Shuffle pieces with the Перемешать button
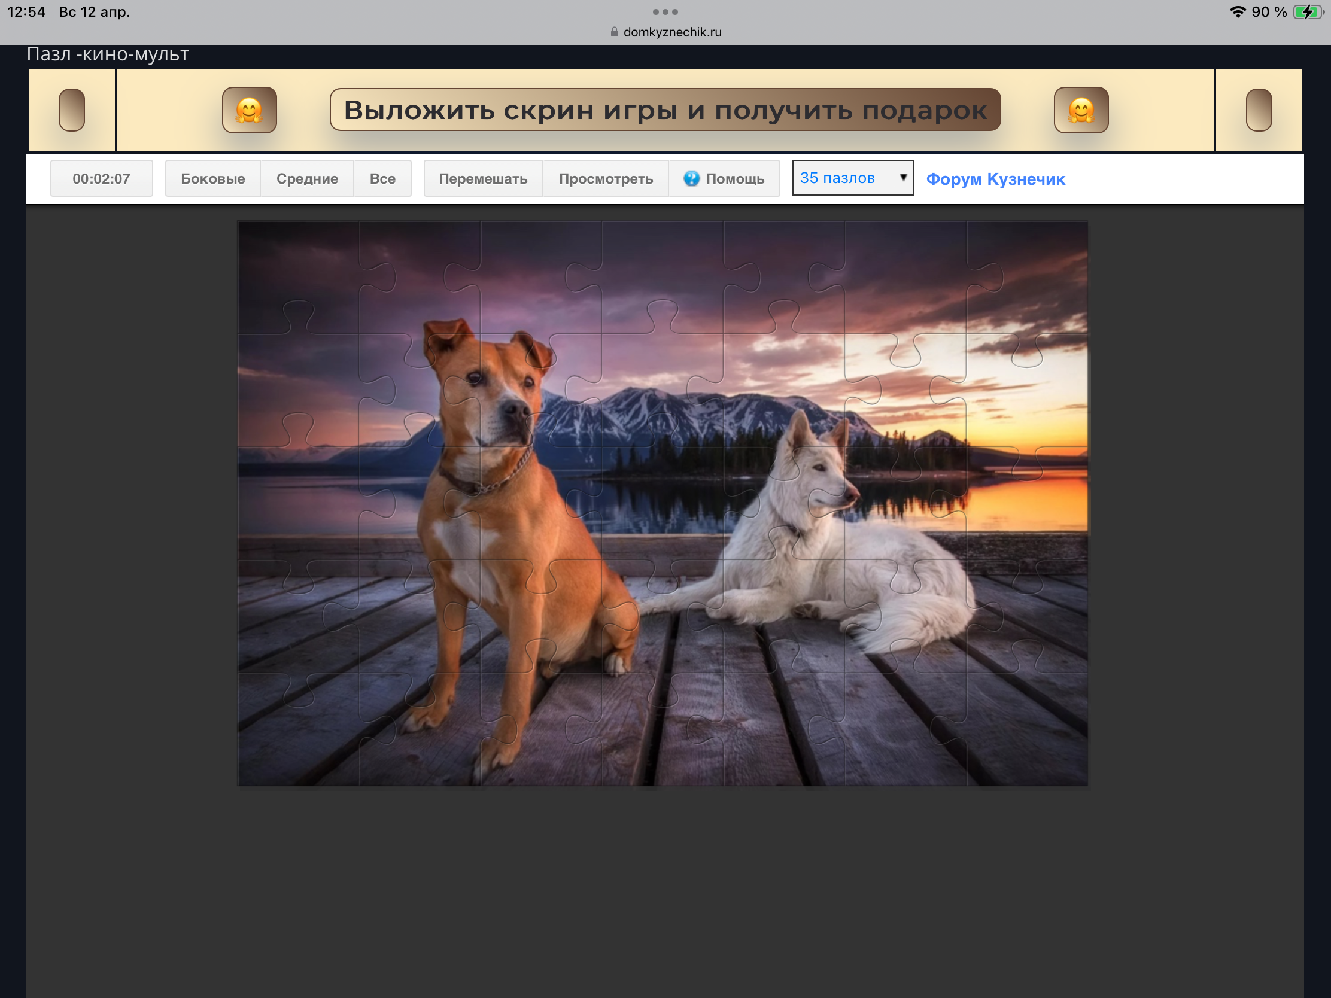This screenshot has width=1331, height=998. tap(482, 179)
